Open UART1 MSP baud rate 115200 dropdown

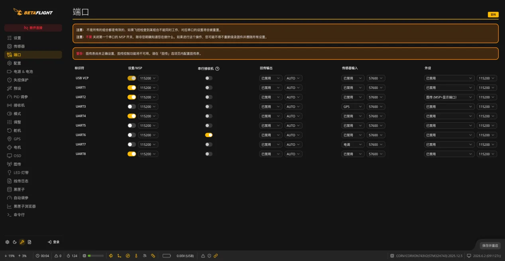coord(148,88)
